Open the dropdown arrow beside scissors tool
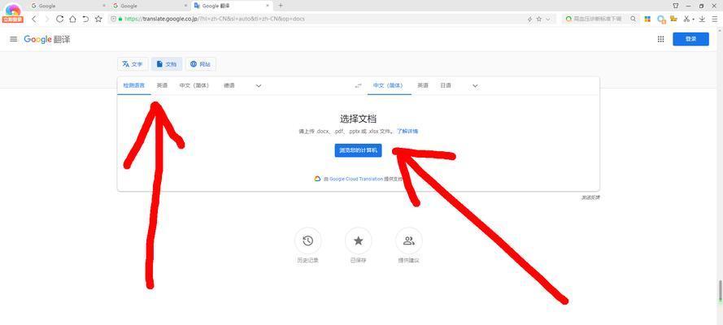723x325 pixels. tap(694, 19)
